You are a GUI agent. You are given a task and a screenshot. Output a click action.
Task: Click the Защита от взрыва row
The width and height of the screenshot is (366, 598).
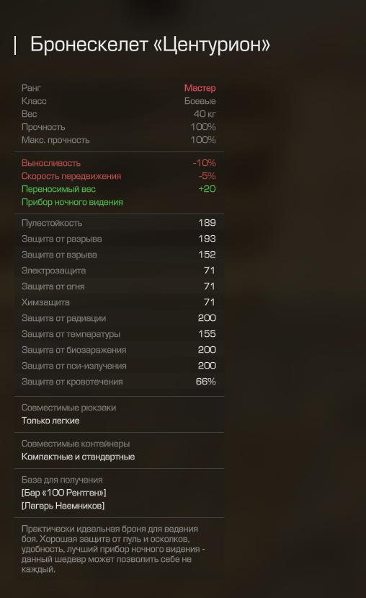click(x=119, y=255)
